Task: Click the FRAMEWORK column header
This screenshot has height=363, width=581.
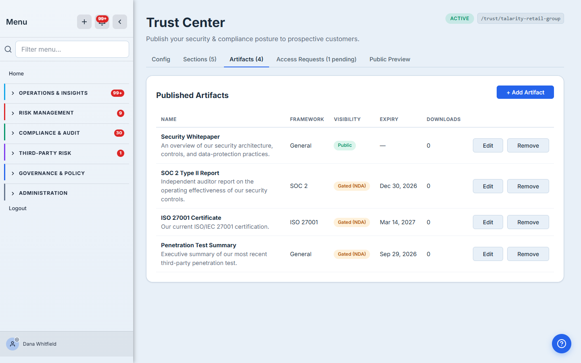Action: click(x=307, y=119)
